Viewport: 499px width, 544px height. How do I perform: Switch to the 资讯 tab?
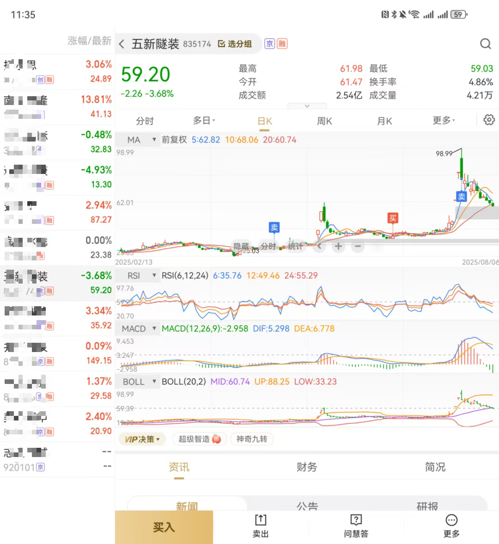click(x=179, y=467)
